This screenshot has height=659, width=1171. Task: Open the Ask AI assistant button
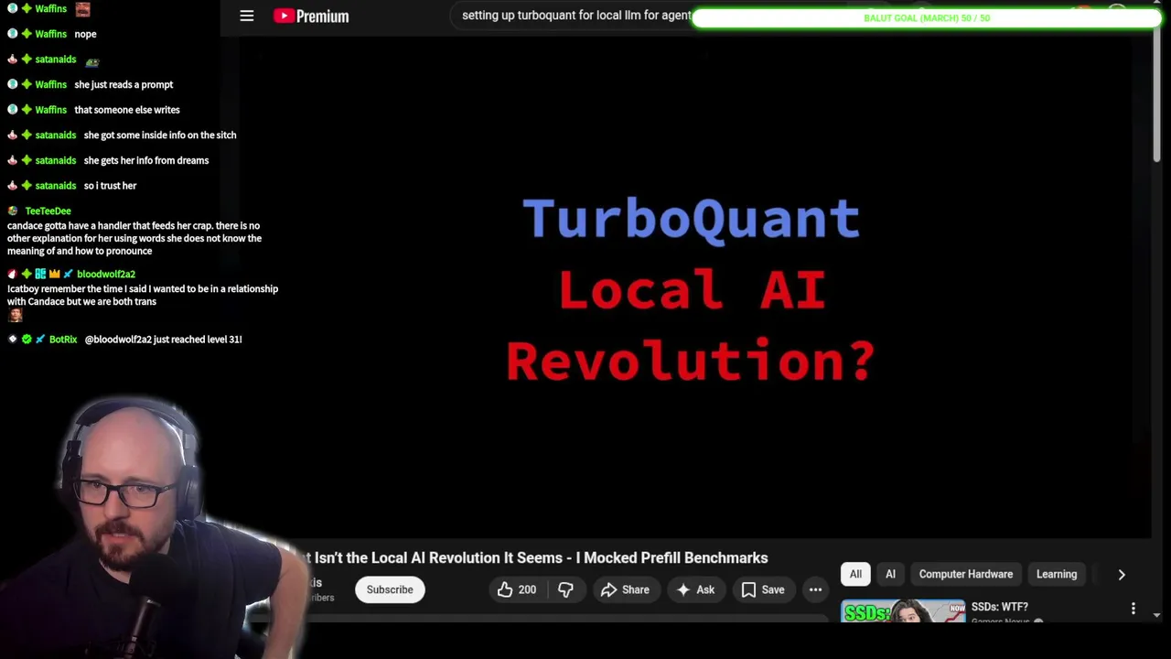pyautogui.click(x=695, y=590)
